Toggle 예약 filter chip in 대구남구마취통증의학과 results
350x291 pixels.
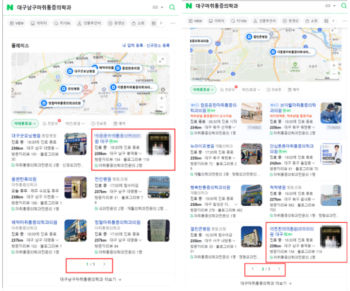tap(119, 124)
